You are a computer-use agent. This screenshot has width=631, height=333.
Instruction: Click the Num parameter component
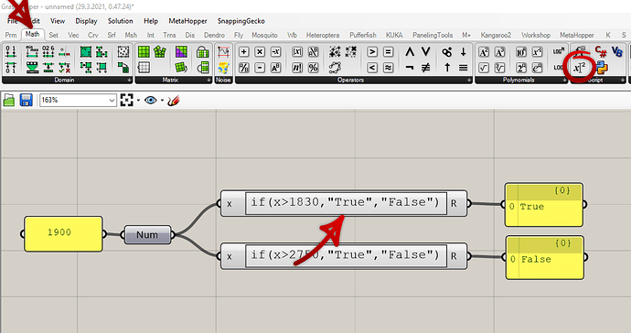point(147,235)
